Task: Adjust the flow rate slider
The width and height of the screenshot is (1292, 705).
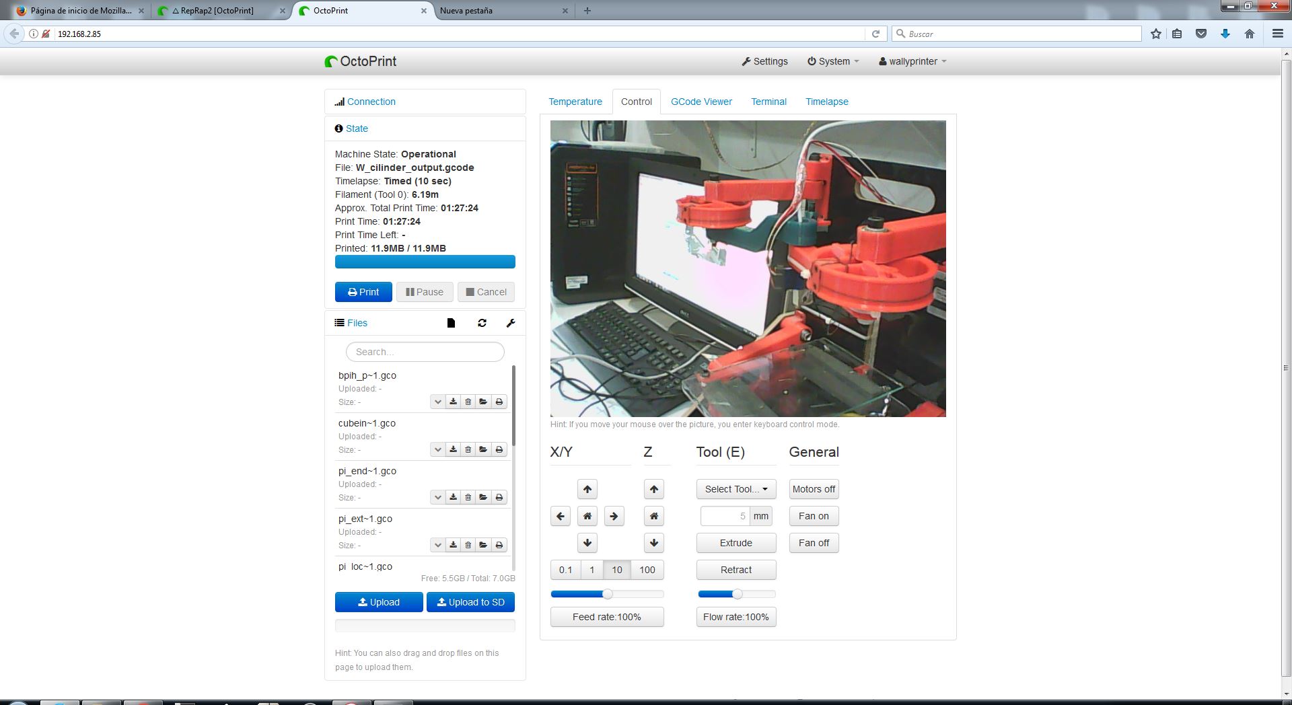Action: [737, 594]
